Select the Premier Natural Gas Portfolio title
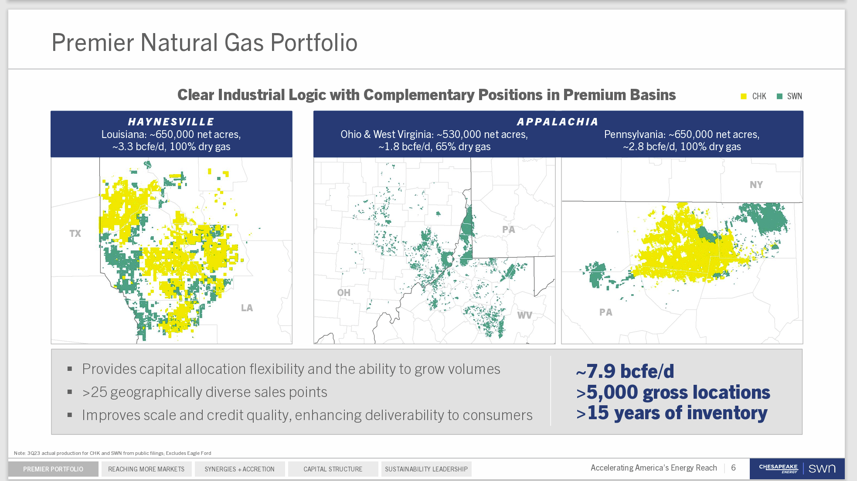Viewport: 857px width, 481px height. pos(204,43)
